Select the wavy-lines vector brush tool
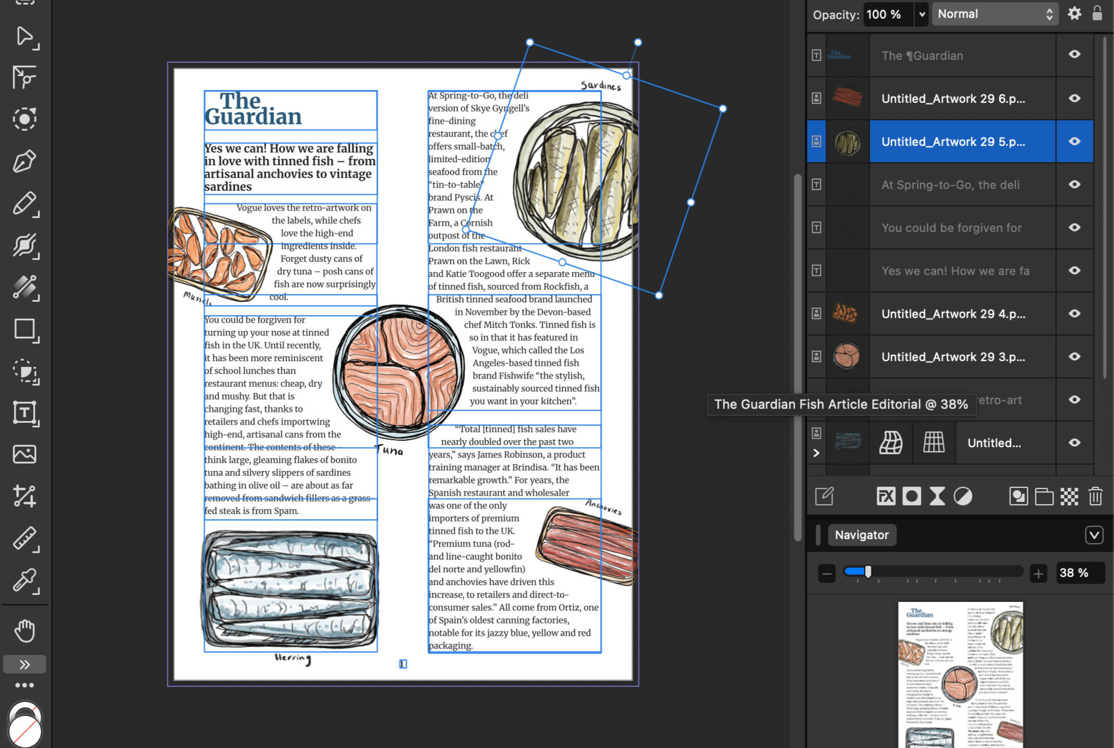Image resolution: width=1114 pixels, height=748 pixels. click(x=25, y=245)
